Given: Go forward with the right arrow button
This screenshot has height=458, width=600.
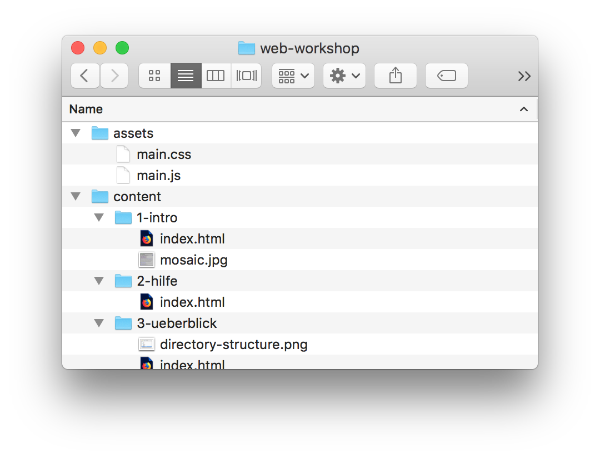Looking at the screenshot, I should [x=114, y=76].
